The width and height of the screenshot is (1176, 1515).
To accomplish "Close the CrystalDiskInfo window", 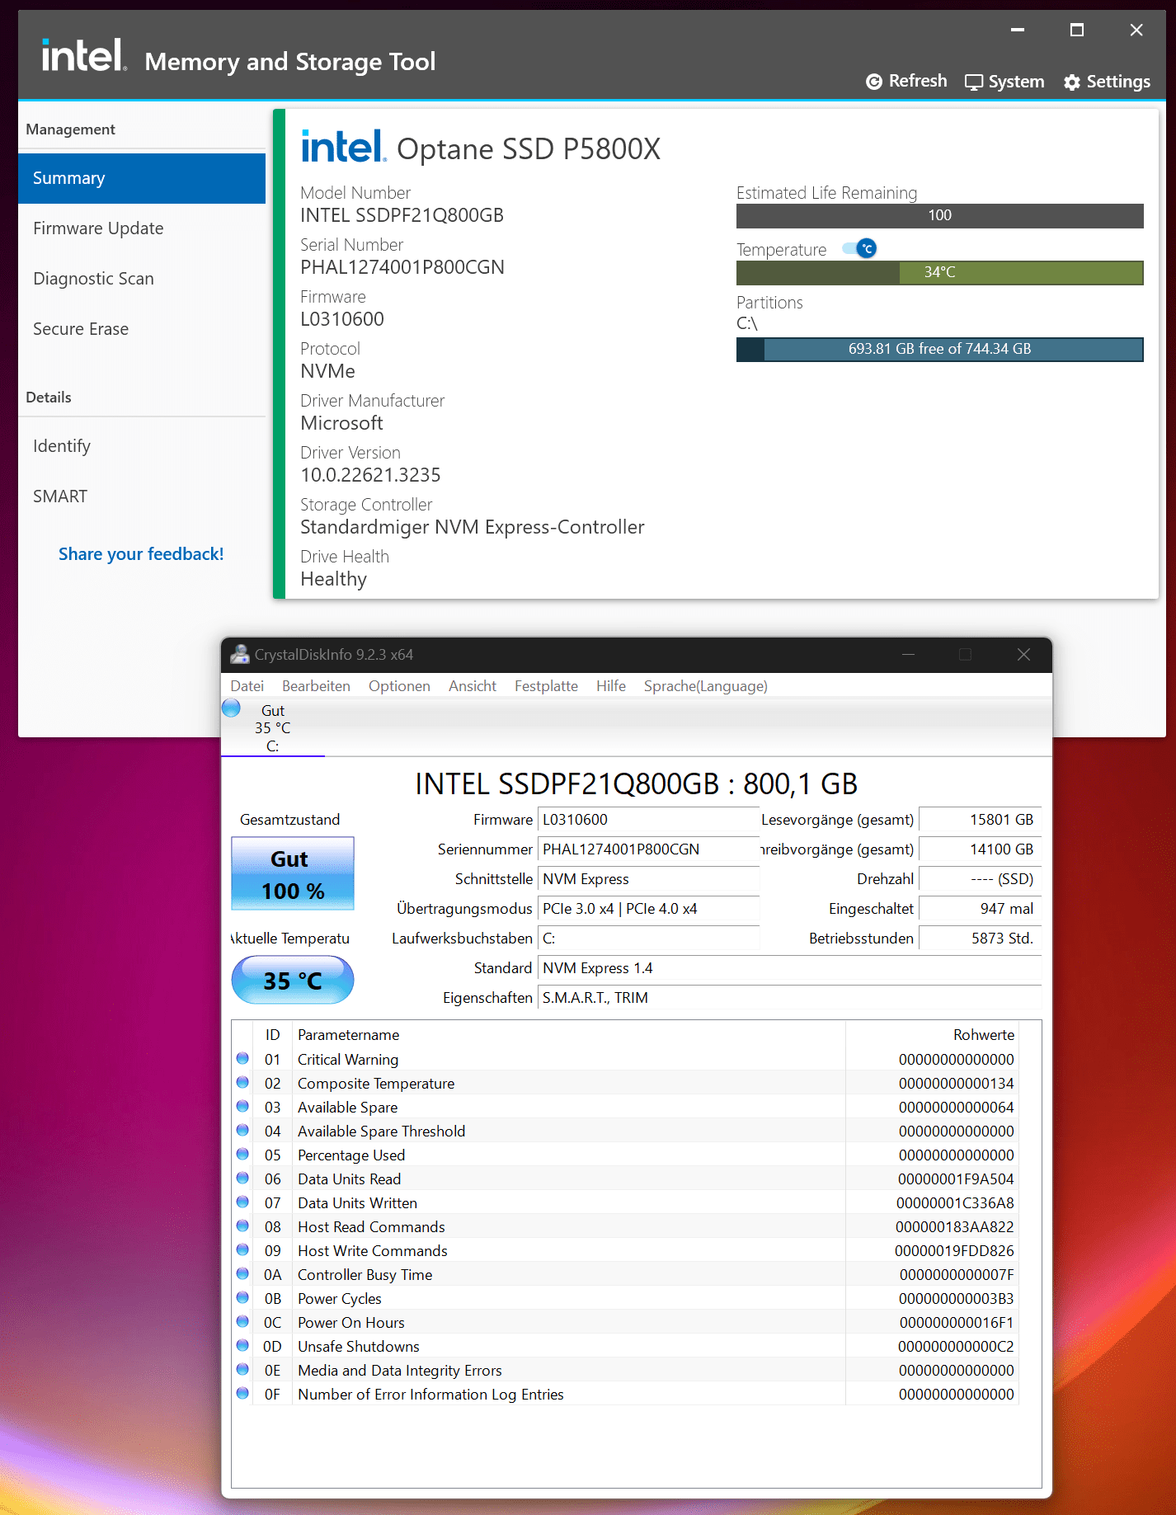I will pos(1023,655).
